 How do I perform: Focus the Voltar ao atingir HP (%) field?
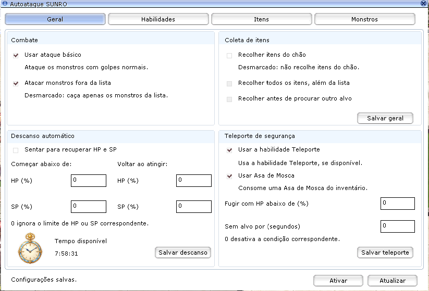point(194,181)
